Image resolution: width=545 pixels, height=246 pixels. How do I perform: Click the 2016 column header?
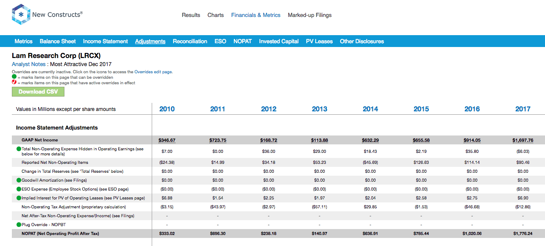click(x=472, y=109)
